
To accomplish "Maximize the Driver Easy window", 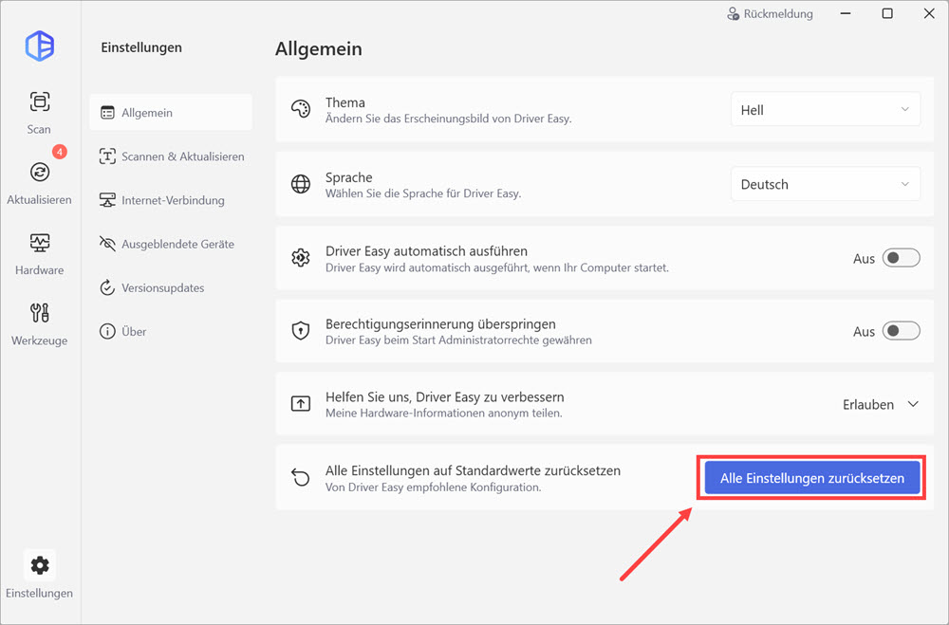I will (x=887, y=13).
